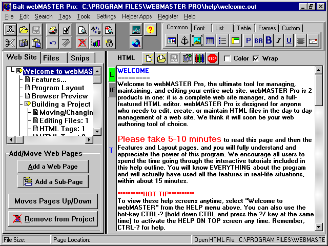Viewport: 328px width, 246px height.
Task: Open the bar chart statistics icon
Action: pos(95,43)
